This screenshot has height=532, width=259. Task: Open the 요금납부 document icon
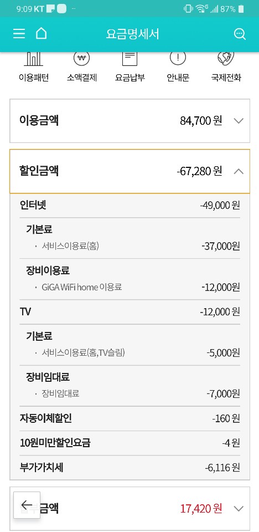tap(130, 59)
